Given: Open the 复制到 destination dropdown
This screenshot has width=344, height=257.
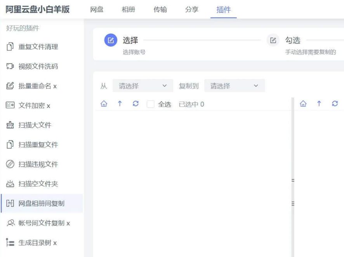Looking at the screenshot, I should pos(235,85).
